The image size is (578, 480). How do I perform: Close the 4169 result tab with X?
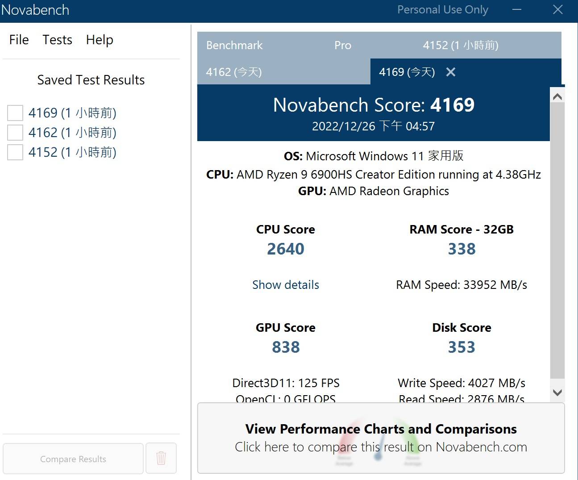click(451, 72)
